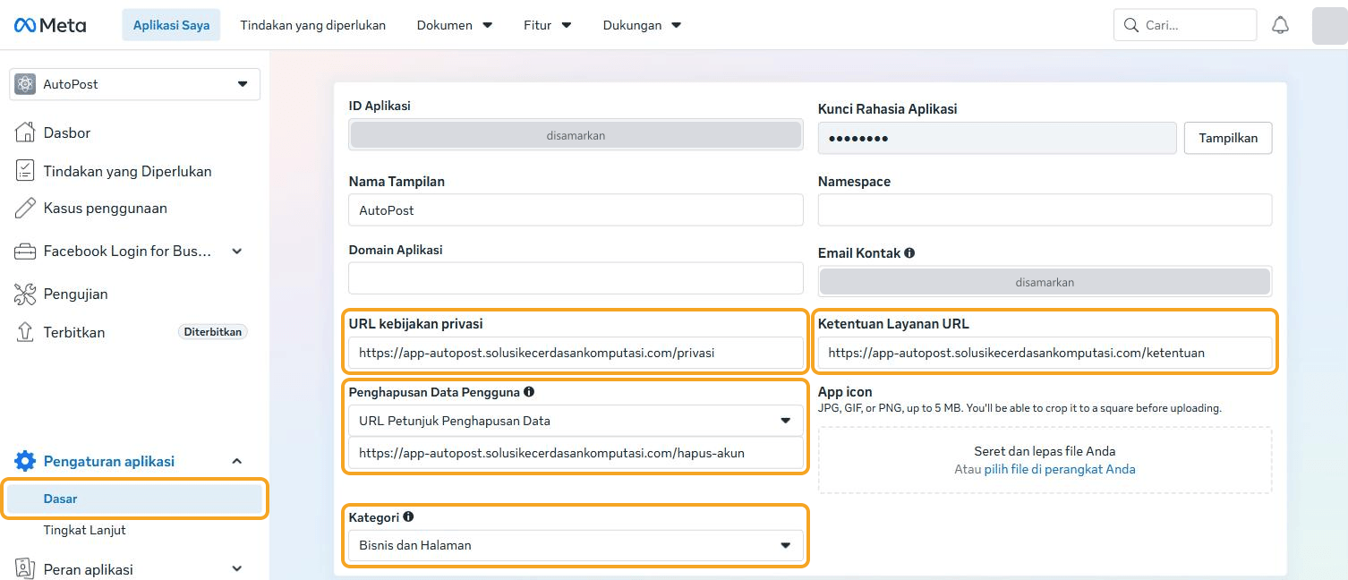Click the search magnifier icon
Viewport: 1348px width, 580px height.
[1131, 25]
